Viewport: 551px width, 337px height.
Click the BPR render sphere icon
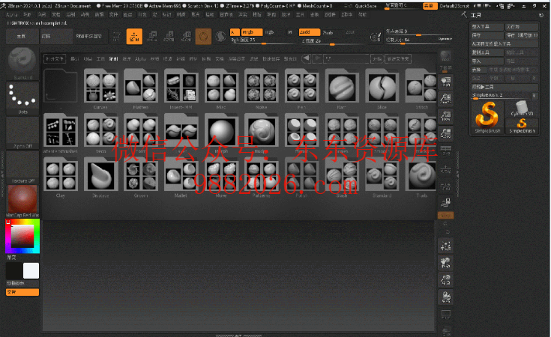pos(445,55)
